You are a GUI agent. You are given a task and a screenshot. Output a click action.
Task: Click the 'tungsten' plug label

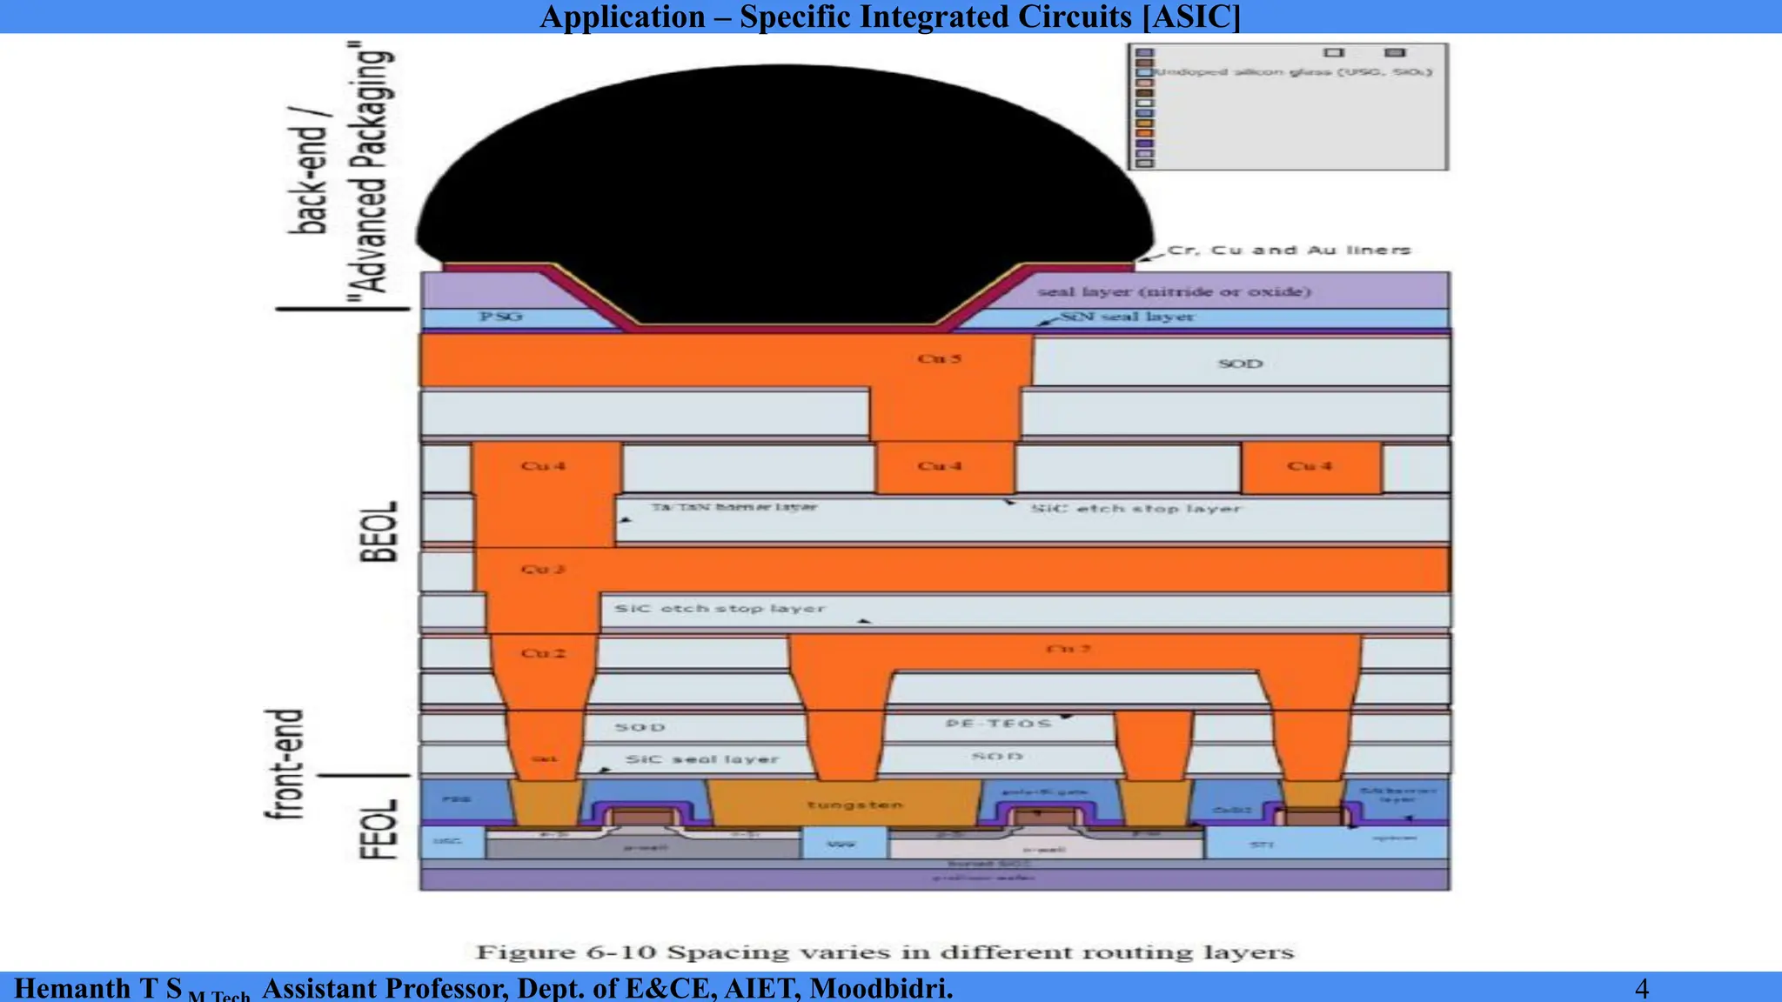(x=854, y=805)
